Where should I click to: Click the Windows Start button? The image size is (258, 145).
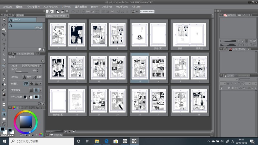[5, 141]
